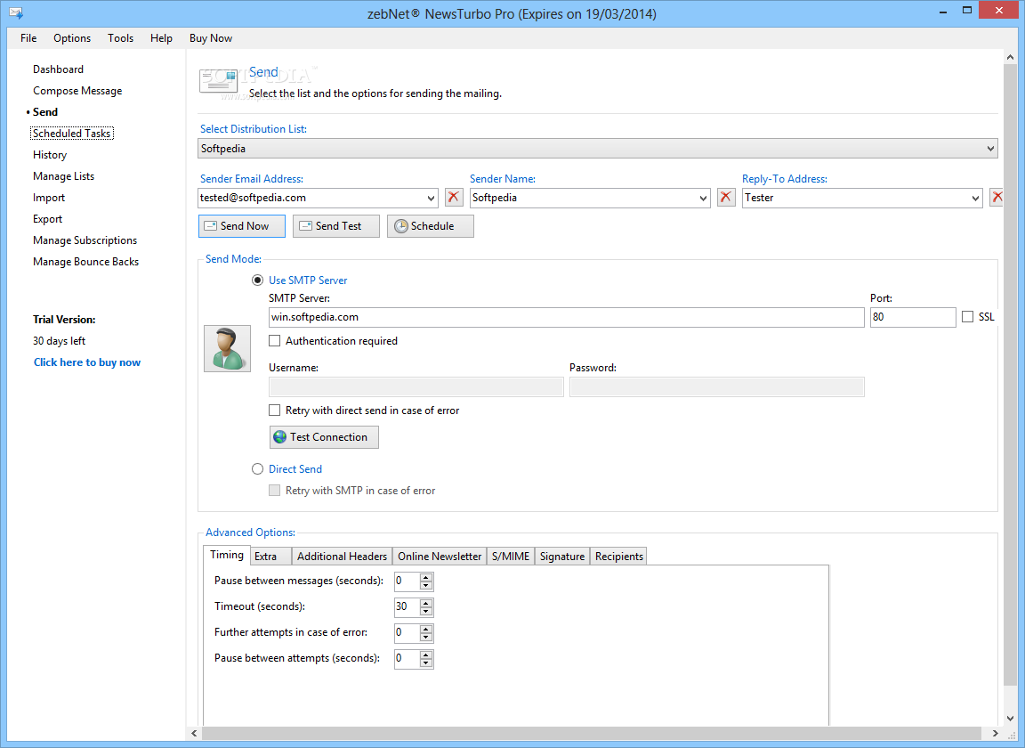Click the user avatar picture button
1025x748 pixels.
tap(228, 349)
